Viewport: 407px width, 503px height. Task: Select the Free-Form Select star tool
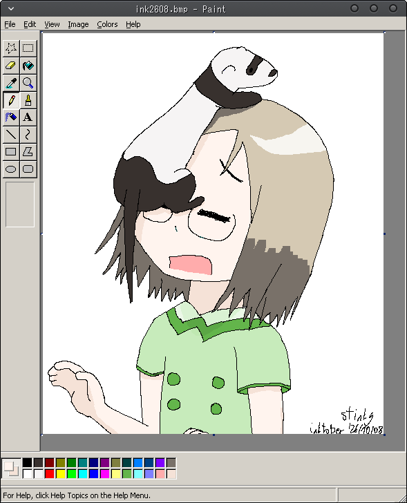click(11, 48)
